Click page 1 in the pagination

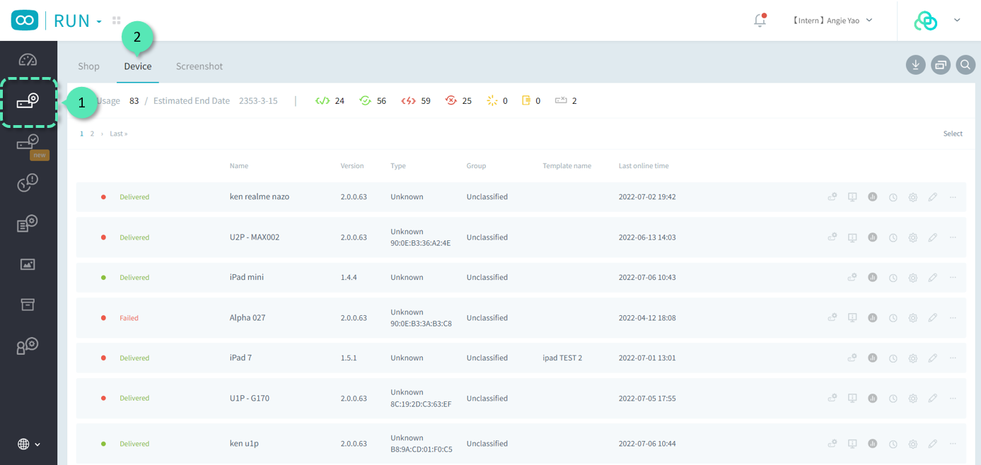click(81, 134)
